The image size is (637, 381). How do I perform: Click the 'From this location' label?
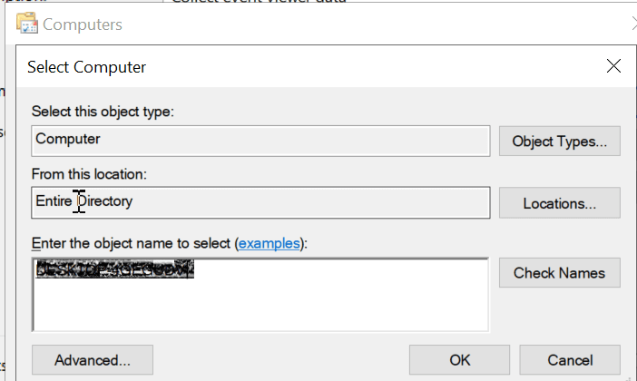click(89, 174)
